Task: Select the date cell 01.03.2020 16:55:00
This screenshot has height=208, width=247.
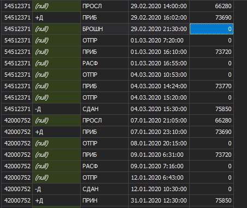Action: click(x=159, y=63)
